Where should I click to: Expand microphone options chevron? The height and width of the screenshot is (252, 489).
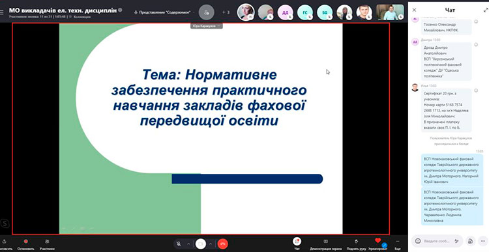[188, 244]
